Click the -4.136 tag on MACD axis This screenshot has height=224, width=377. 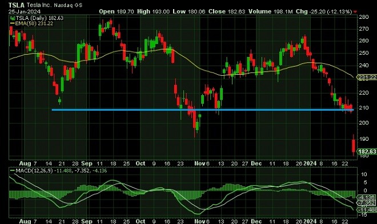pos(367,197)
